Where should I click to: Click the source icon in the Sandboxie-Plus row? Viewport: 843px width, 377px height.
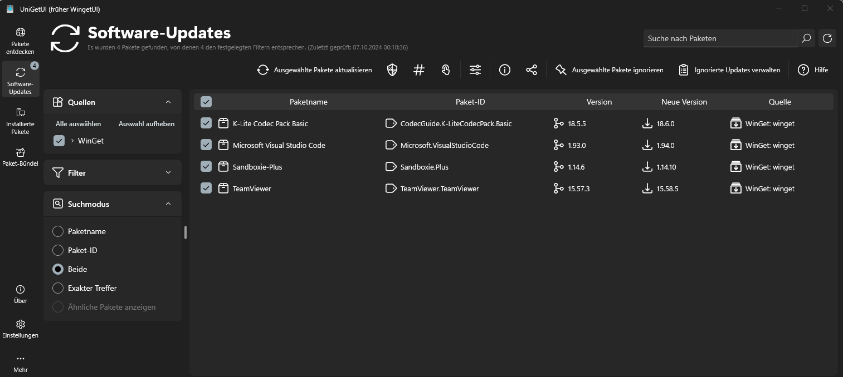[735, 167]
